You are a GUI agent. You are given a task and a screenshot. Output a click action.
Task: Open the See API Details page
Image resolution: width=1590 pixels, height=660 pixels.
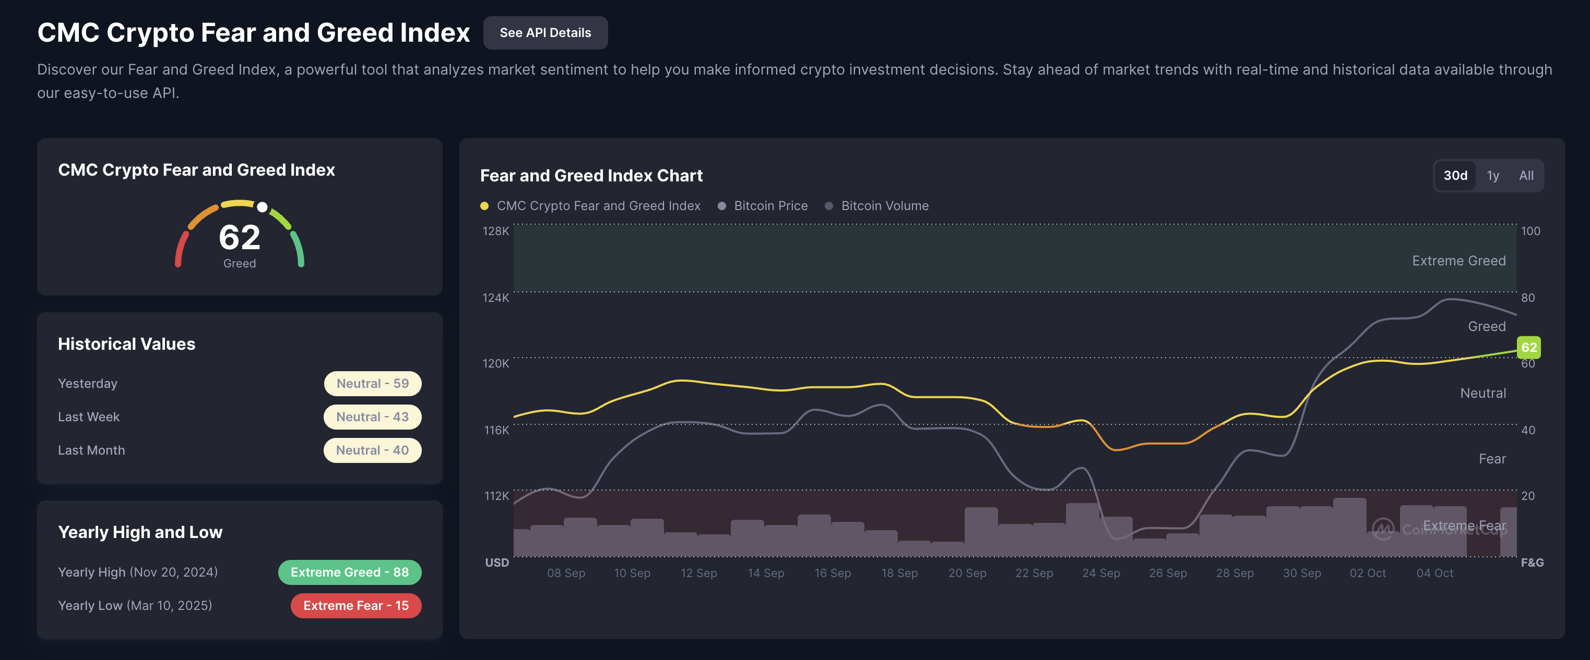tap(545, 33)
